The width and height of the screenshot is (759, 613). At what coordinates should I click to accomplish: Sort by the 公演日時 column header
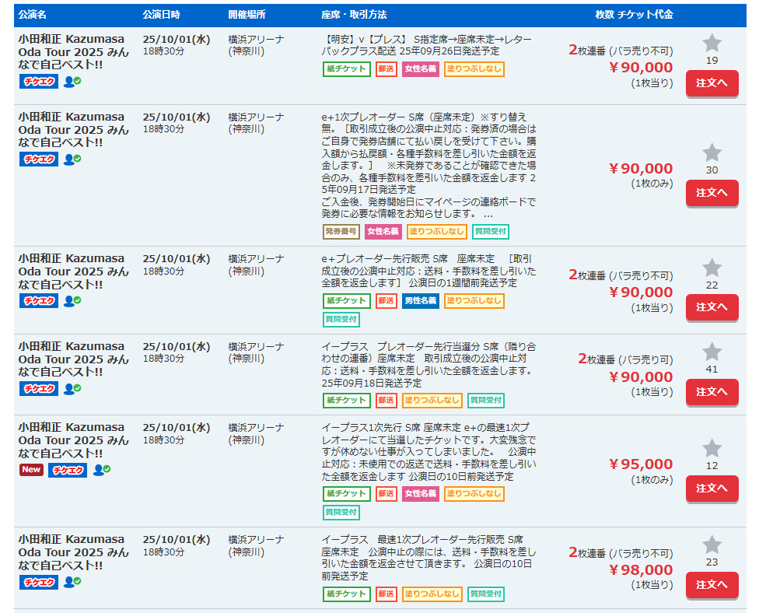tap(162, 15)
